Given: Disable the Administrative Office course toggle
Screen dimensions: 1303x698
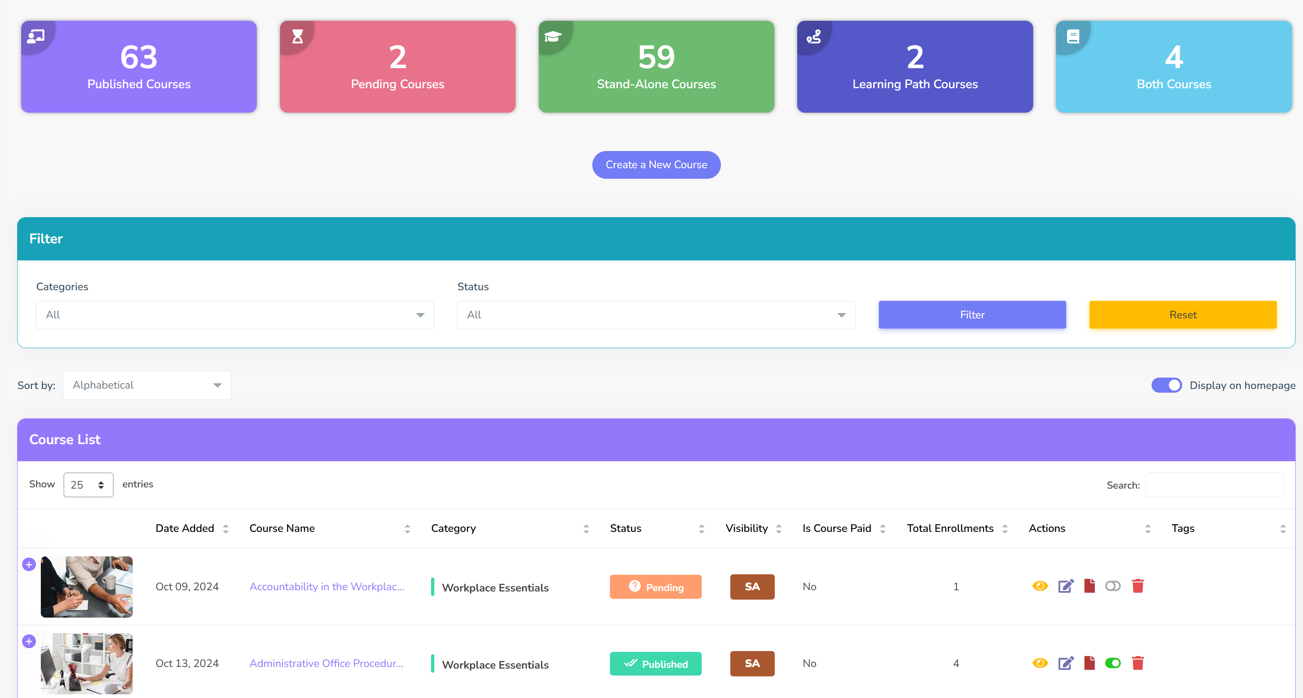Looking at the screenshot, I should pyautogui.click(x=1112, y=663).
